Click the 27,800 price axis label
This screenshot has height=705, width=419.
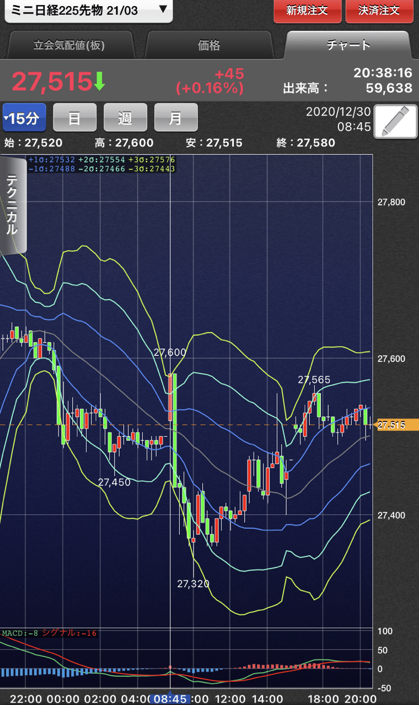[x=391, y=202]
